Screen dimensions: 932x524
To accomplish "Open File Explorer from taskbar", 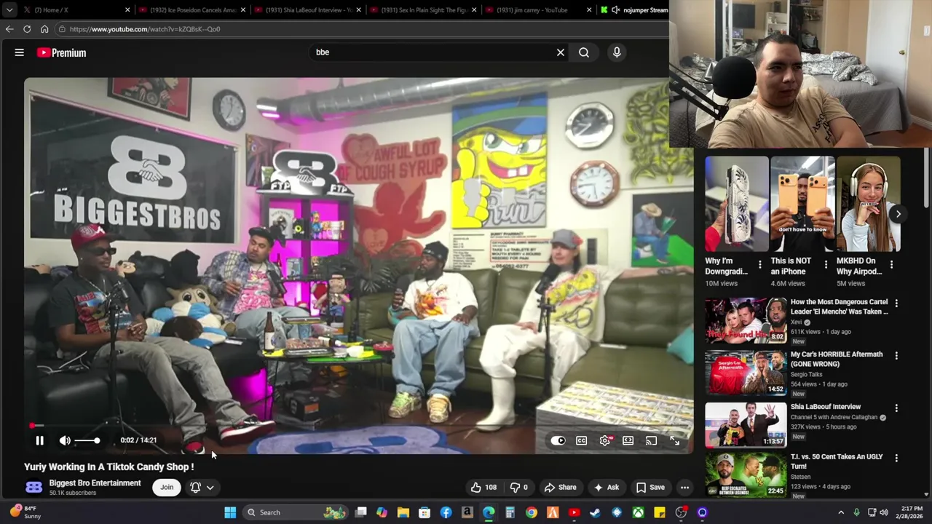I will (x=403, y=512).
